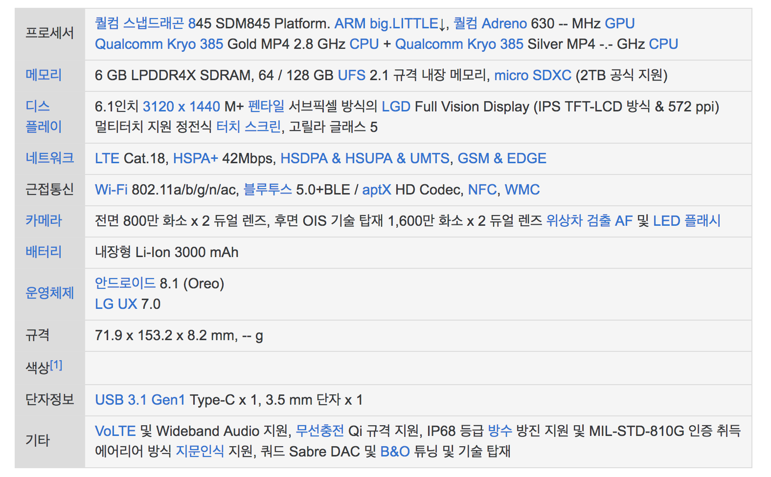This screenshot has height=477, width=771.
Task: Open the 위상차 검출 AF link
Action: 590,221
